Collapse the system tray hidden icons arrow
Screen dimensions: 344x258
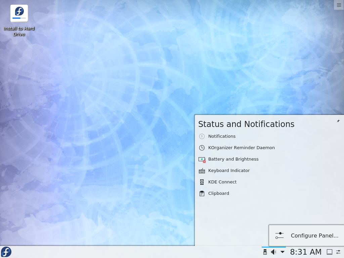coord(283,252)
